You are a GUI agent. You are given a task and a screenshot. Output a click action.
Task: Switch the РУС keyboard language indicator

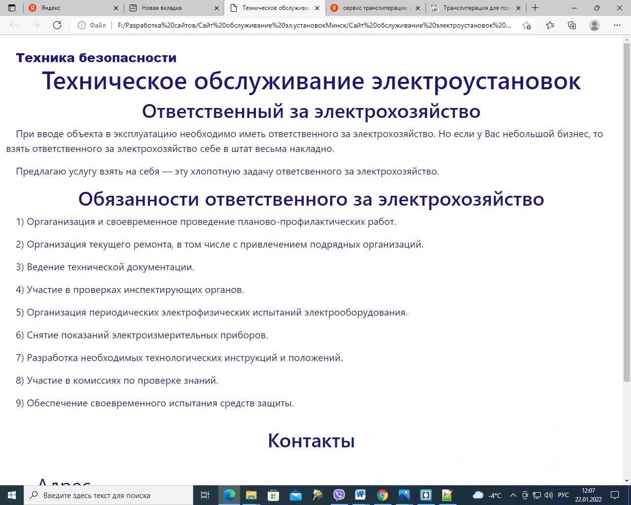(563, 495)
